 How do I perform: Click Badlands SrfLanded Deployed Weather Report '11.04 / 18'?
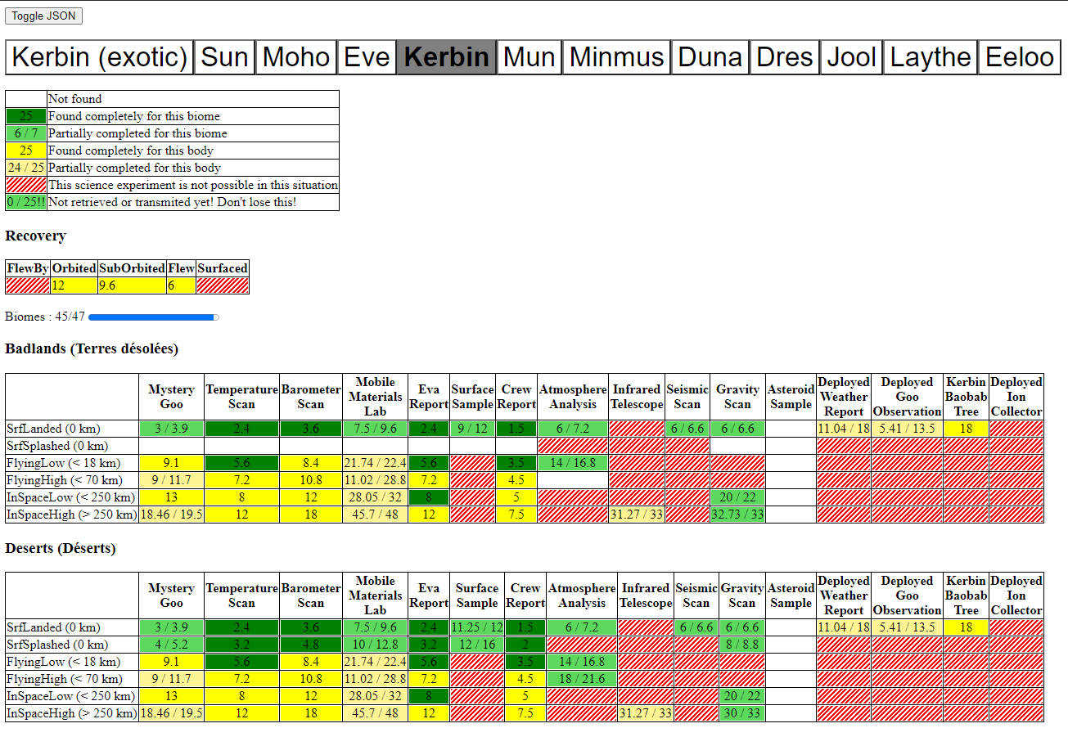click(844, 429)
